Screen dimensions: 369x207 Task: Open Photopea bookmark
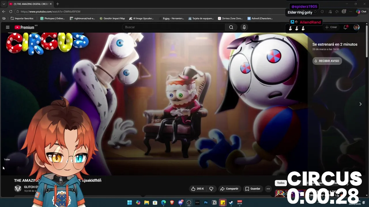click(52, 18)
